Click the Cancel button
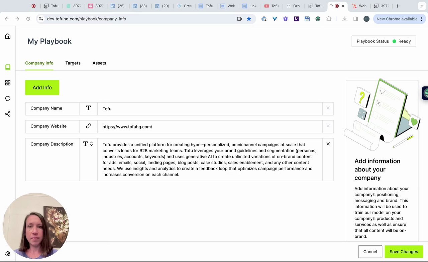 [370, 252]
